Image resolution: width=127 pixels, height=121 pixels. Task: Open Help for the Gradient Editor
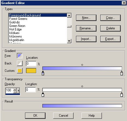tap(92, 116)
